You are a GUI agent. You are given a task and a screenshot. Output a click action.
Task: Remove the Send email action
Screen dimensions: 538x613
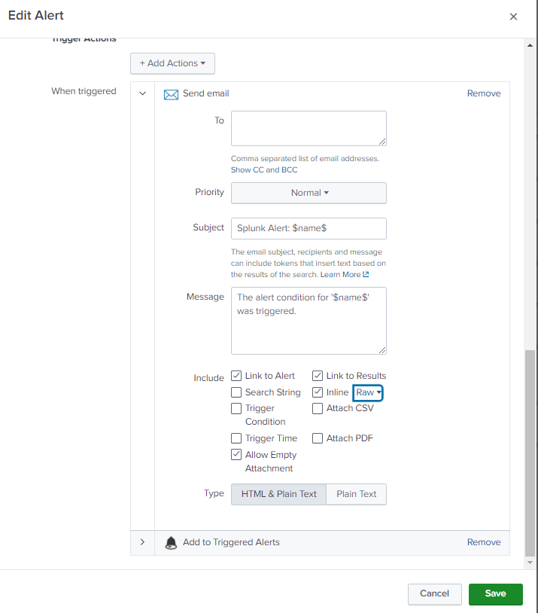tap(484, 93)
